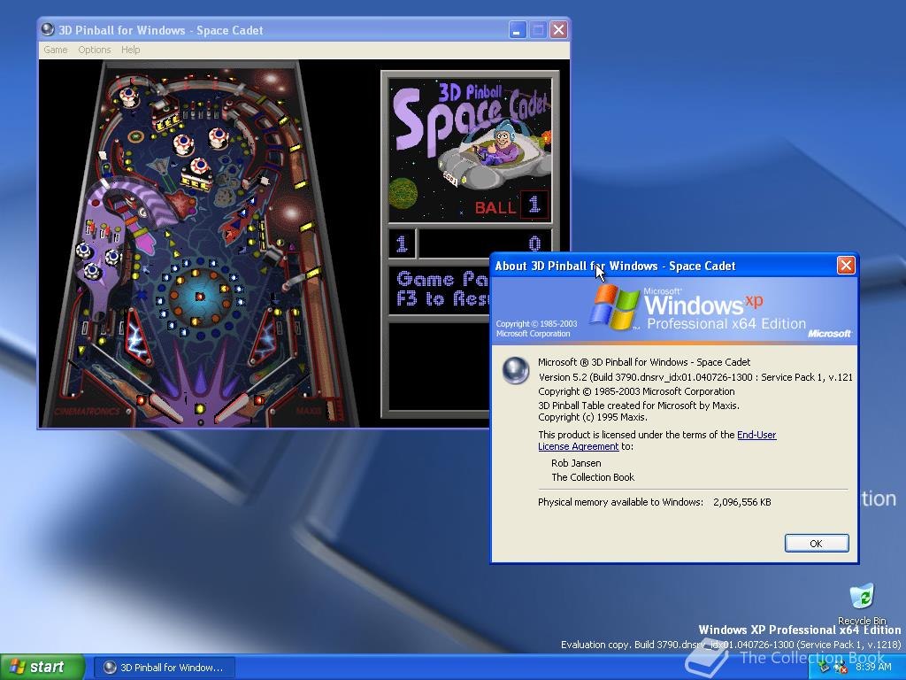Viewport: 906px width, 680px height.
Task: Open the Help menu in Pinball
Action: tap(131, 50)
